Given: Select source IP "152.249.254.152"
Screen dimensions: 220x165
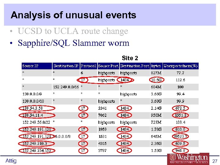Looking at the screenshot, I should (37, 151).
